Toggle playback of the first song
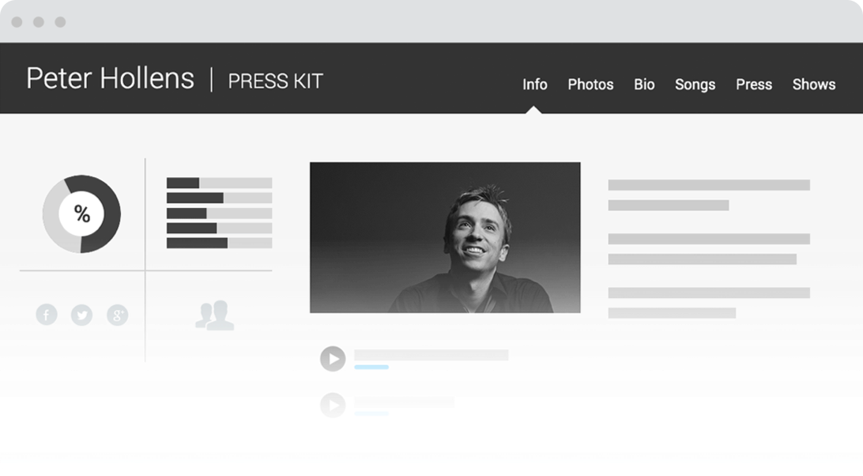 333,357
